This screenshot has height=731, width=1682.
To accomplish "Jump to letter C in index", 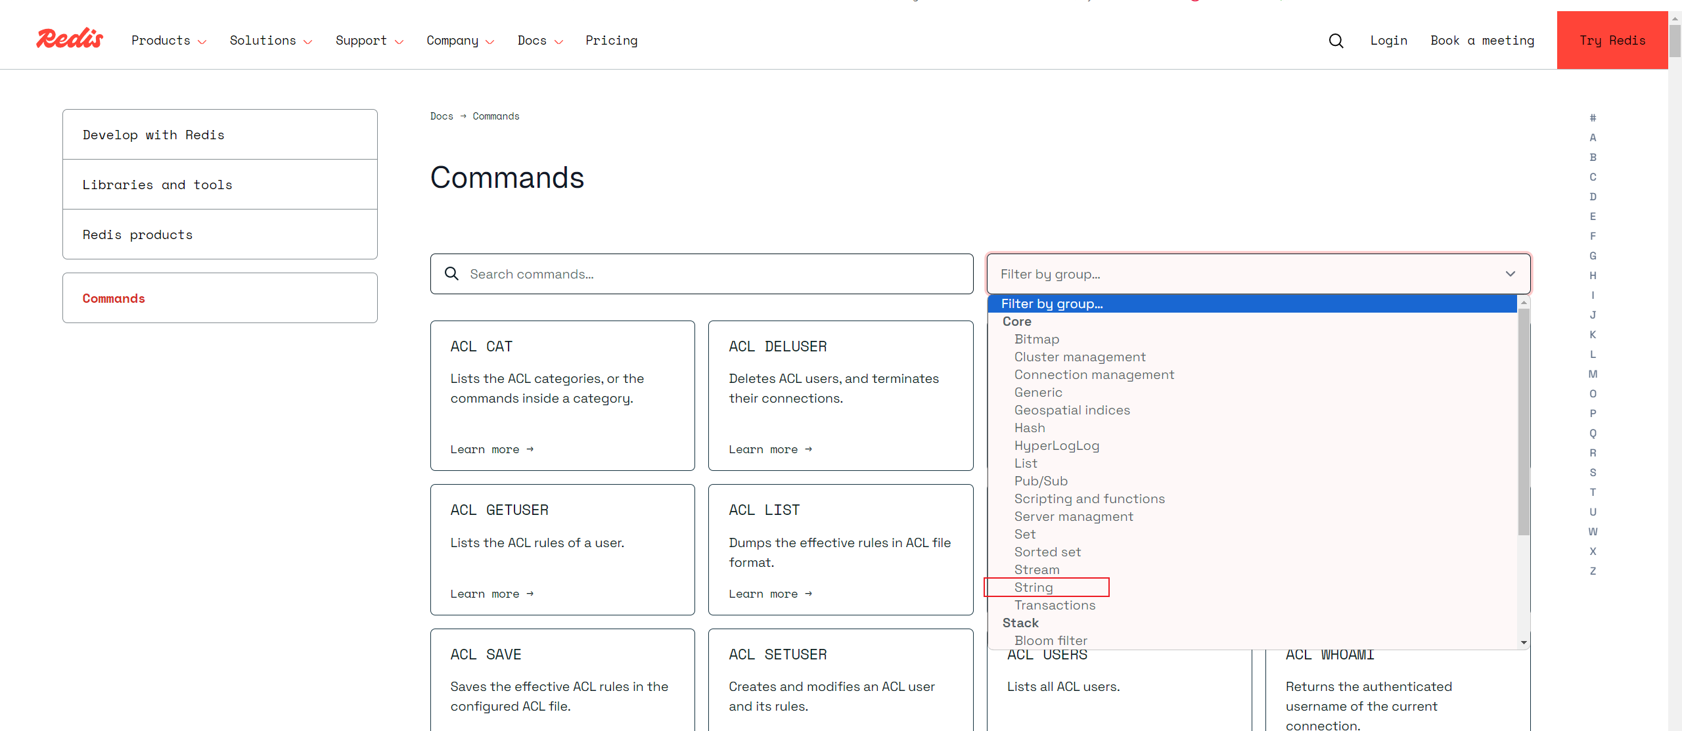I will click(1593, 177).
